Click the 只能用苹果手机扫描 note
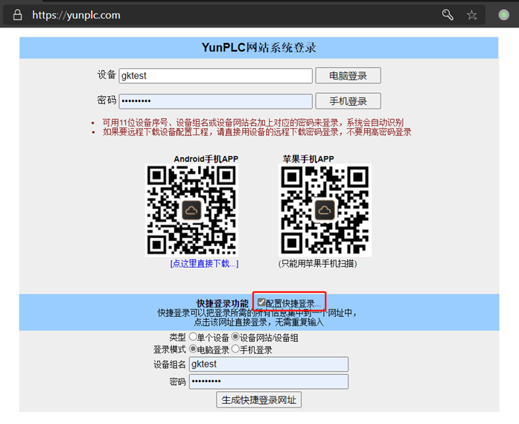Viewport: 519px width, 424px height. 317,263
